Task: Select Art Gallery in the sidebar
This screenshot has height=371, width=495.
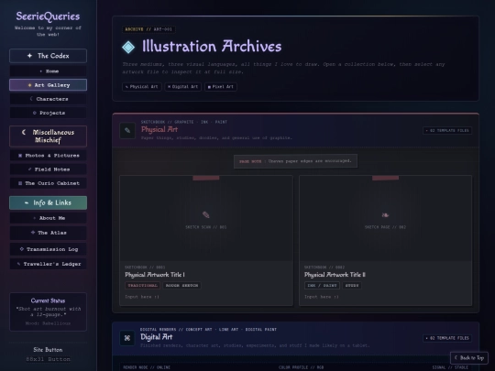Action: 48,85
